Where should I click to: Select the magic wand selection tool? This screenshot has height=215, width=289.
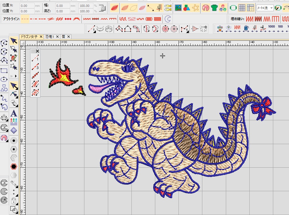(14, 67)
